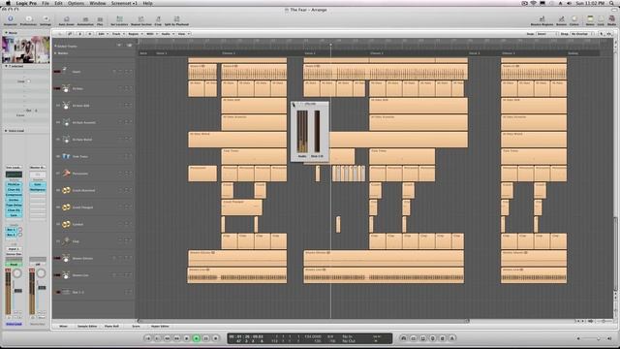Jump to the Chorus 2 marker
Viewport: 620px width, 349px height.
(377, 53)
